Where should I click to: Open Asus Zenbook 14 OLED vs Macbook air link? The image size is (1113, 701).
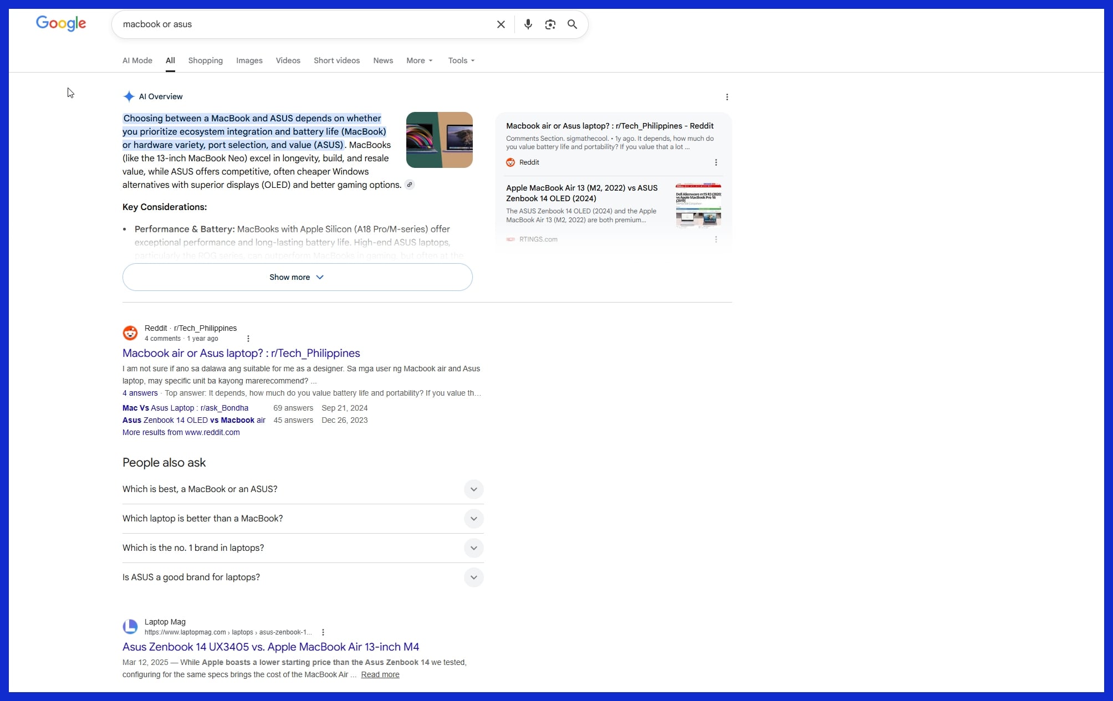coord(194,420)
